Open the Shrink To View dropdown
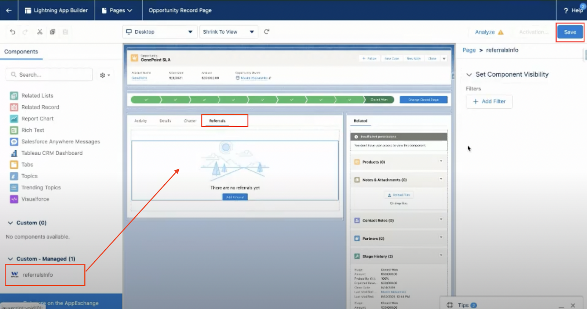587x309 pixels. point(228,32)
